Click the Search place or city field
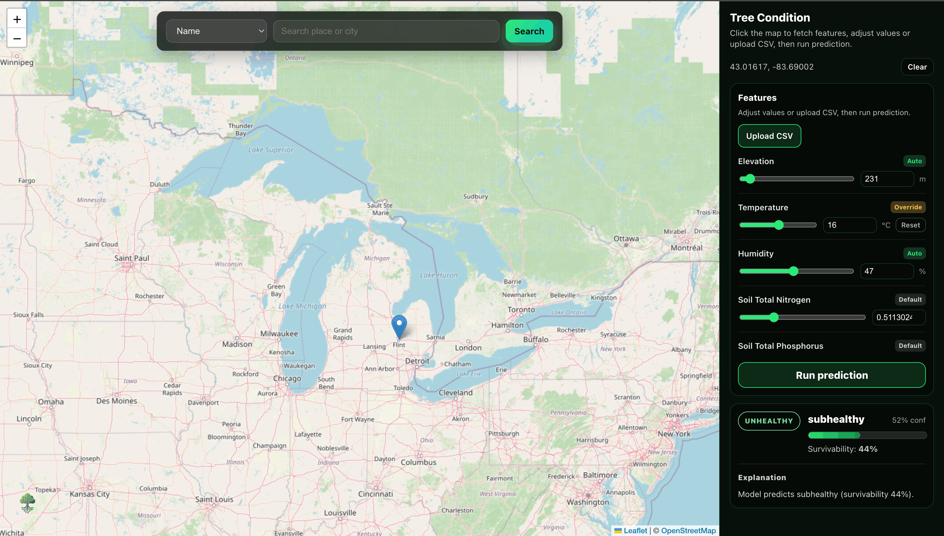The height and width of the screenshot is (536, 944). coord(386,31)
